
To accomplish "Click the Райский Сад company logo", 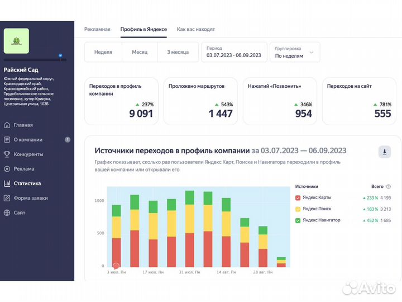I will 16,41.
